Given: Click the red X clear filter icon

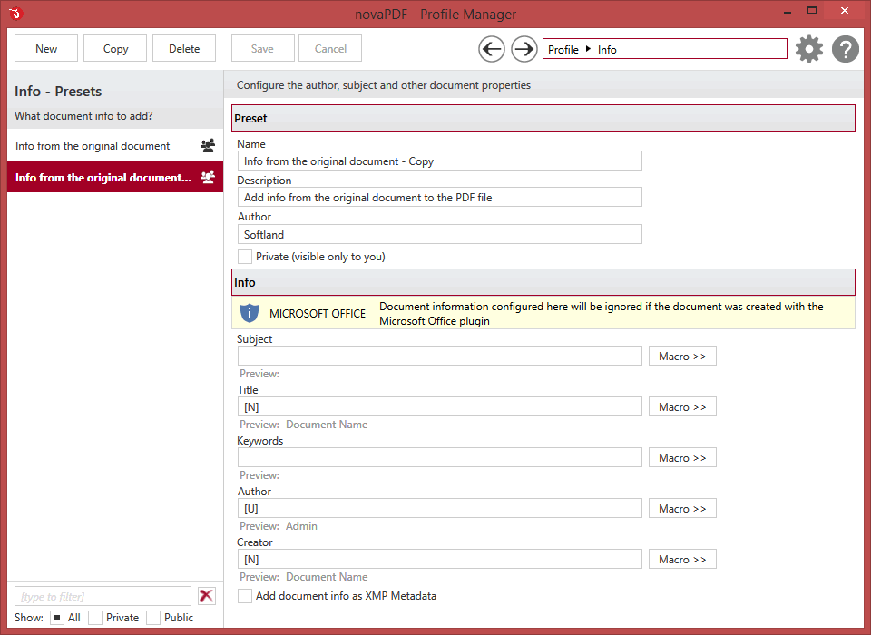Looking at the screenshot, I should tap(206, 596).
